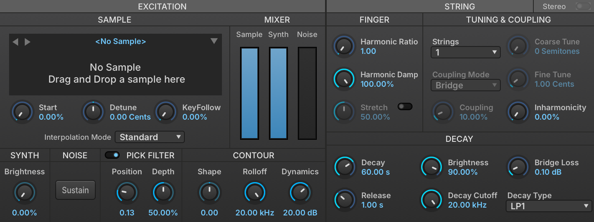Adjust the KeyFollow knob
Screen dimensions: 594x222
[165, 112]
